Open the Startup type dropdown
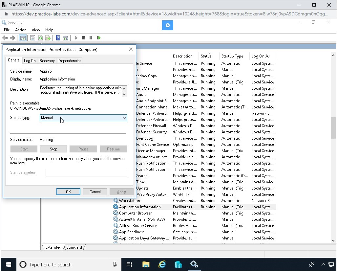Screen dimensions: 337x271 [x=83, y=118]
